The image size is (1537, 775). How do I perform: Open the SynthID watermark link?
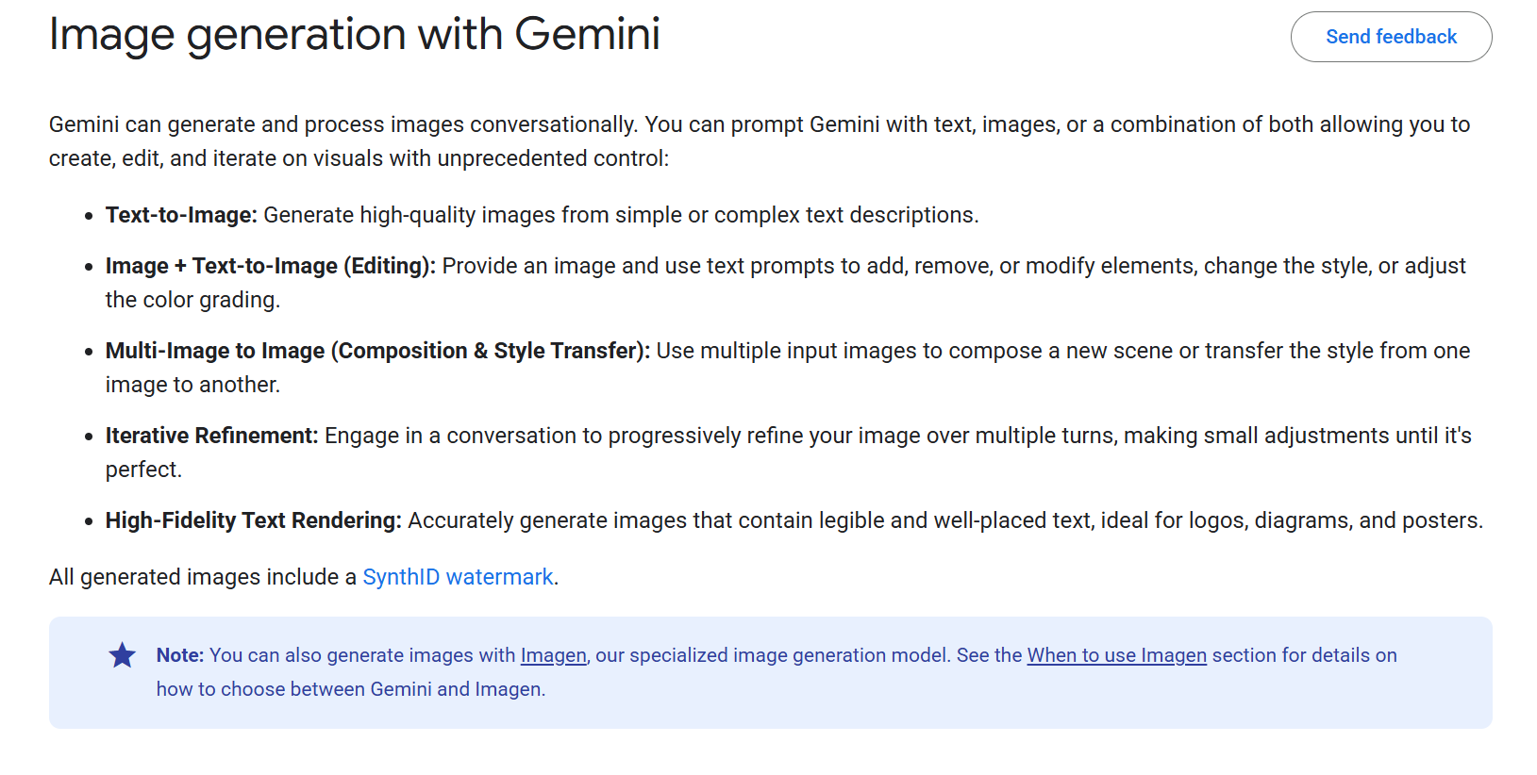[458, 577]
